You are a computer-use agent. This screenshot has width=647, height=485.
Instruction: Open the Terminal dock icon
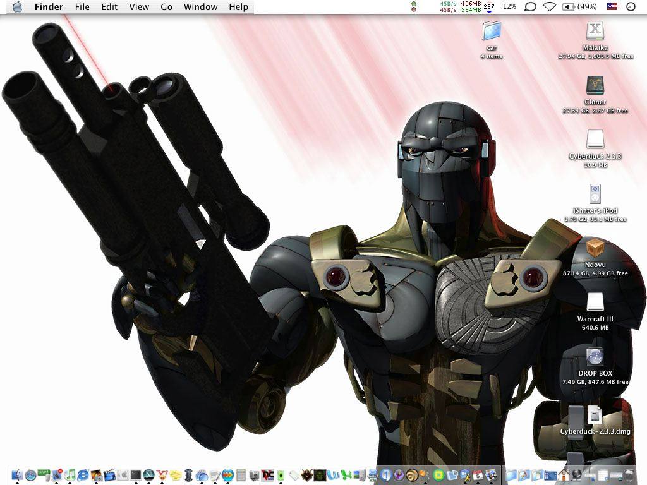(x=136, y=475)
